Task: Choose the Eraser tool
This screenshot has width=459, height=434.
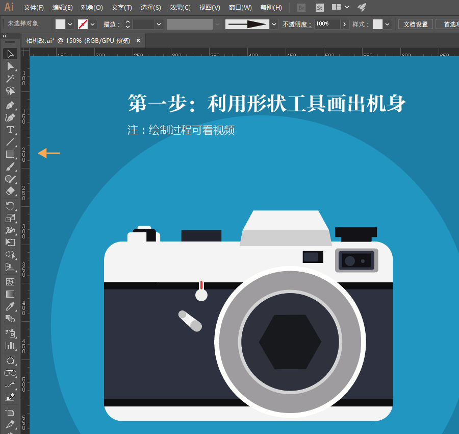Action: point(10,191)
